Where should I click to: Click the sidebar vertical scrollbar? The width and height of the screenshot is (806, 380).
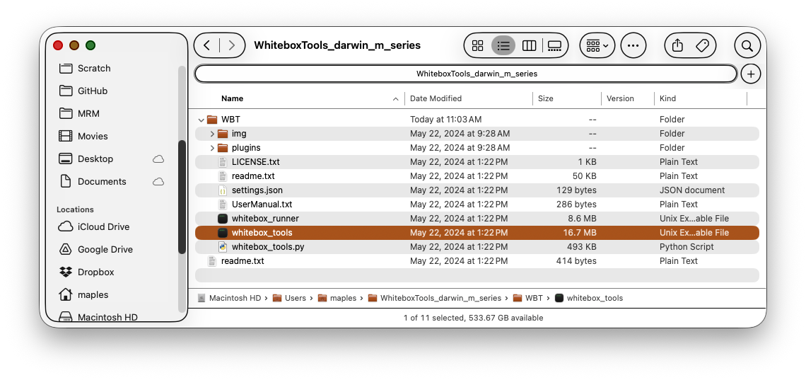coord(182,197)
